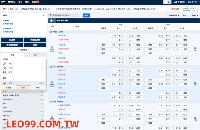Toggle favorite star for the 03:00 match
200x130 pixels.
click(52, 47)
